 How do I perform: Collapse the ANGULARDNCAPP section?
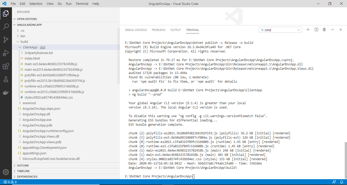coord(66,25)
